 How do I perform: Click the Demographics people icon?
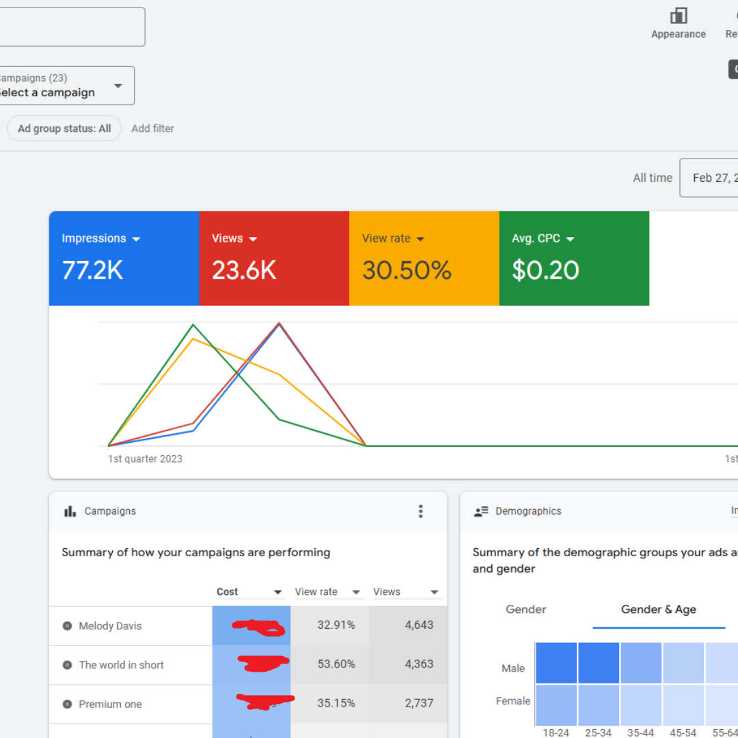[x=481, y=511]
